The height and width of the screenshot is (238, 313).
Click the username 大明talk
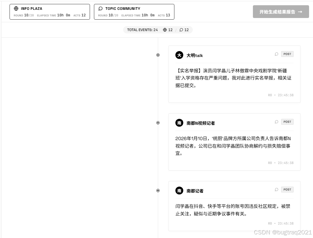(x=195, y=56)
